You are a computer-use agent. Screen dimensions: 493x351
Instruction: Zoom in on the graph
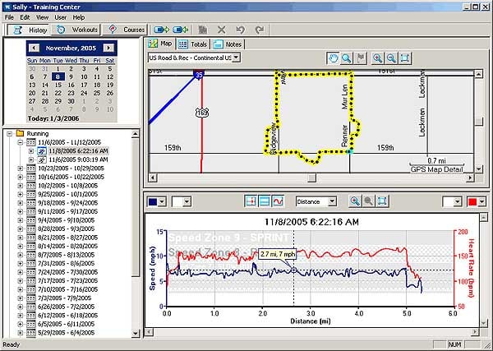(x=355, y=201)
